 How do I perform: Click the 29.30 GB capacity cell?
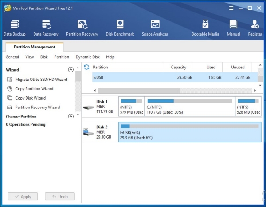[184, 77]
